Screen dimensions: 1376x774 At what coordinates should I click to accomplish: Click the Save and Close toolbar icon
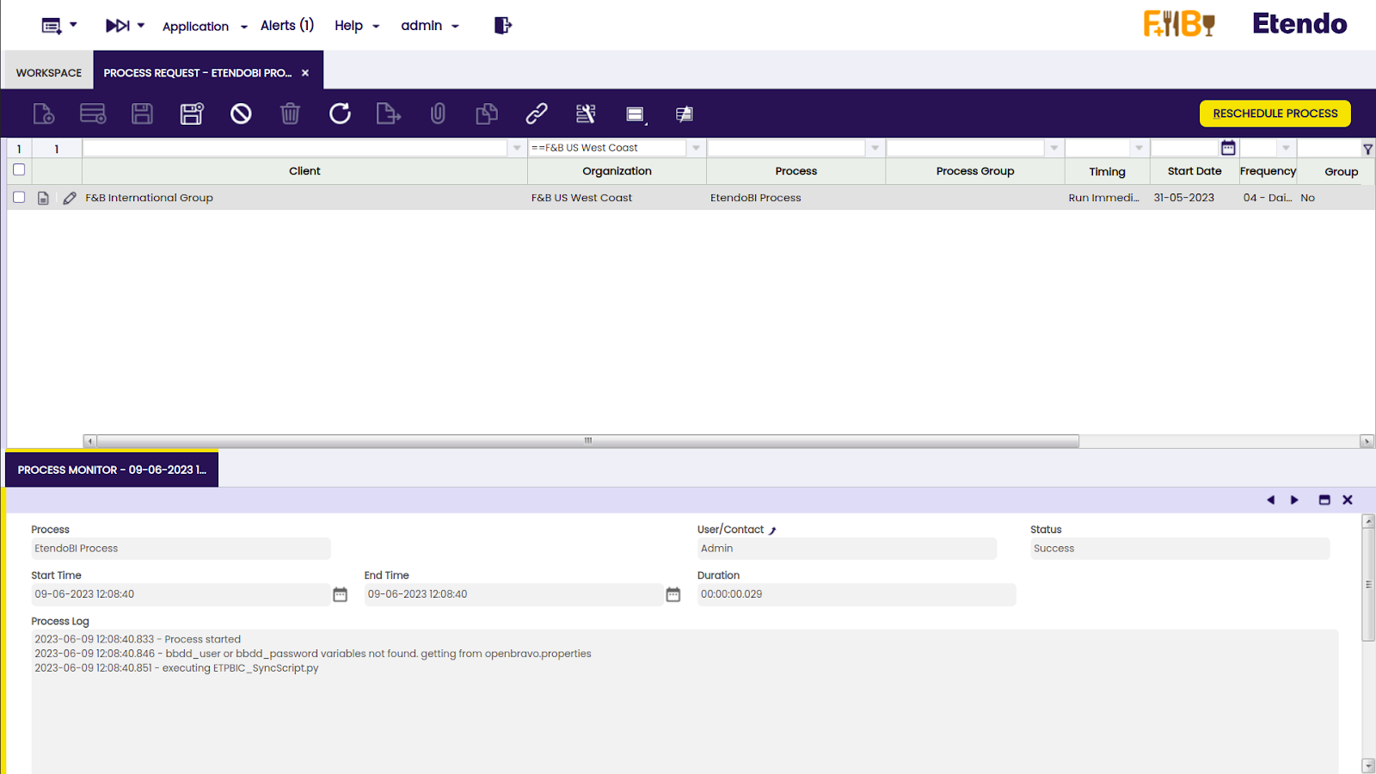[192, 114]
